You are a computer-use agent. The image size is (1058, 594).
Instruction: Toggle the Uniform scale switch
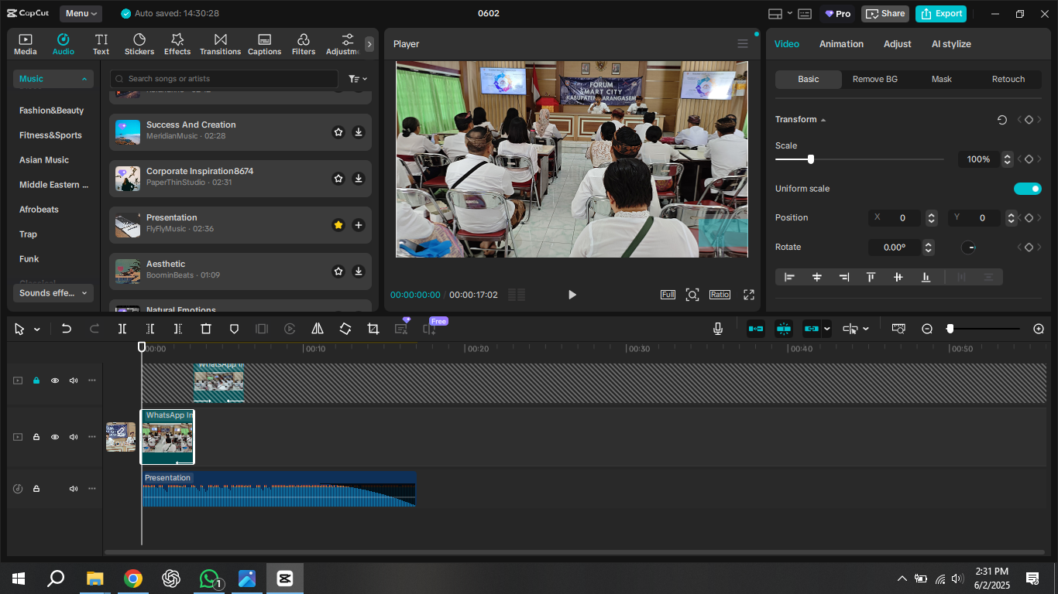pyautogui.click(x=1027, y=189)
